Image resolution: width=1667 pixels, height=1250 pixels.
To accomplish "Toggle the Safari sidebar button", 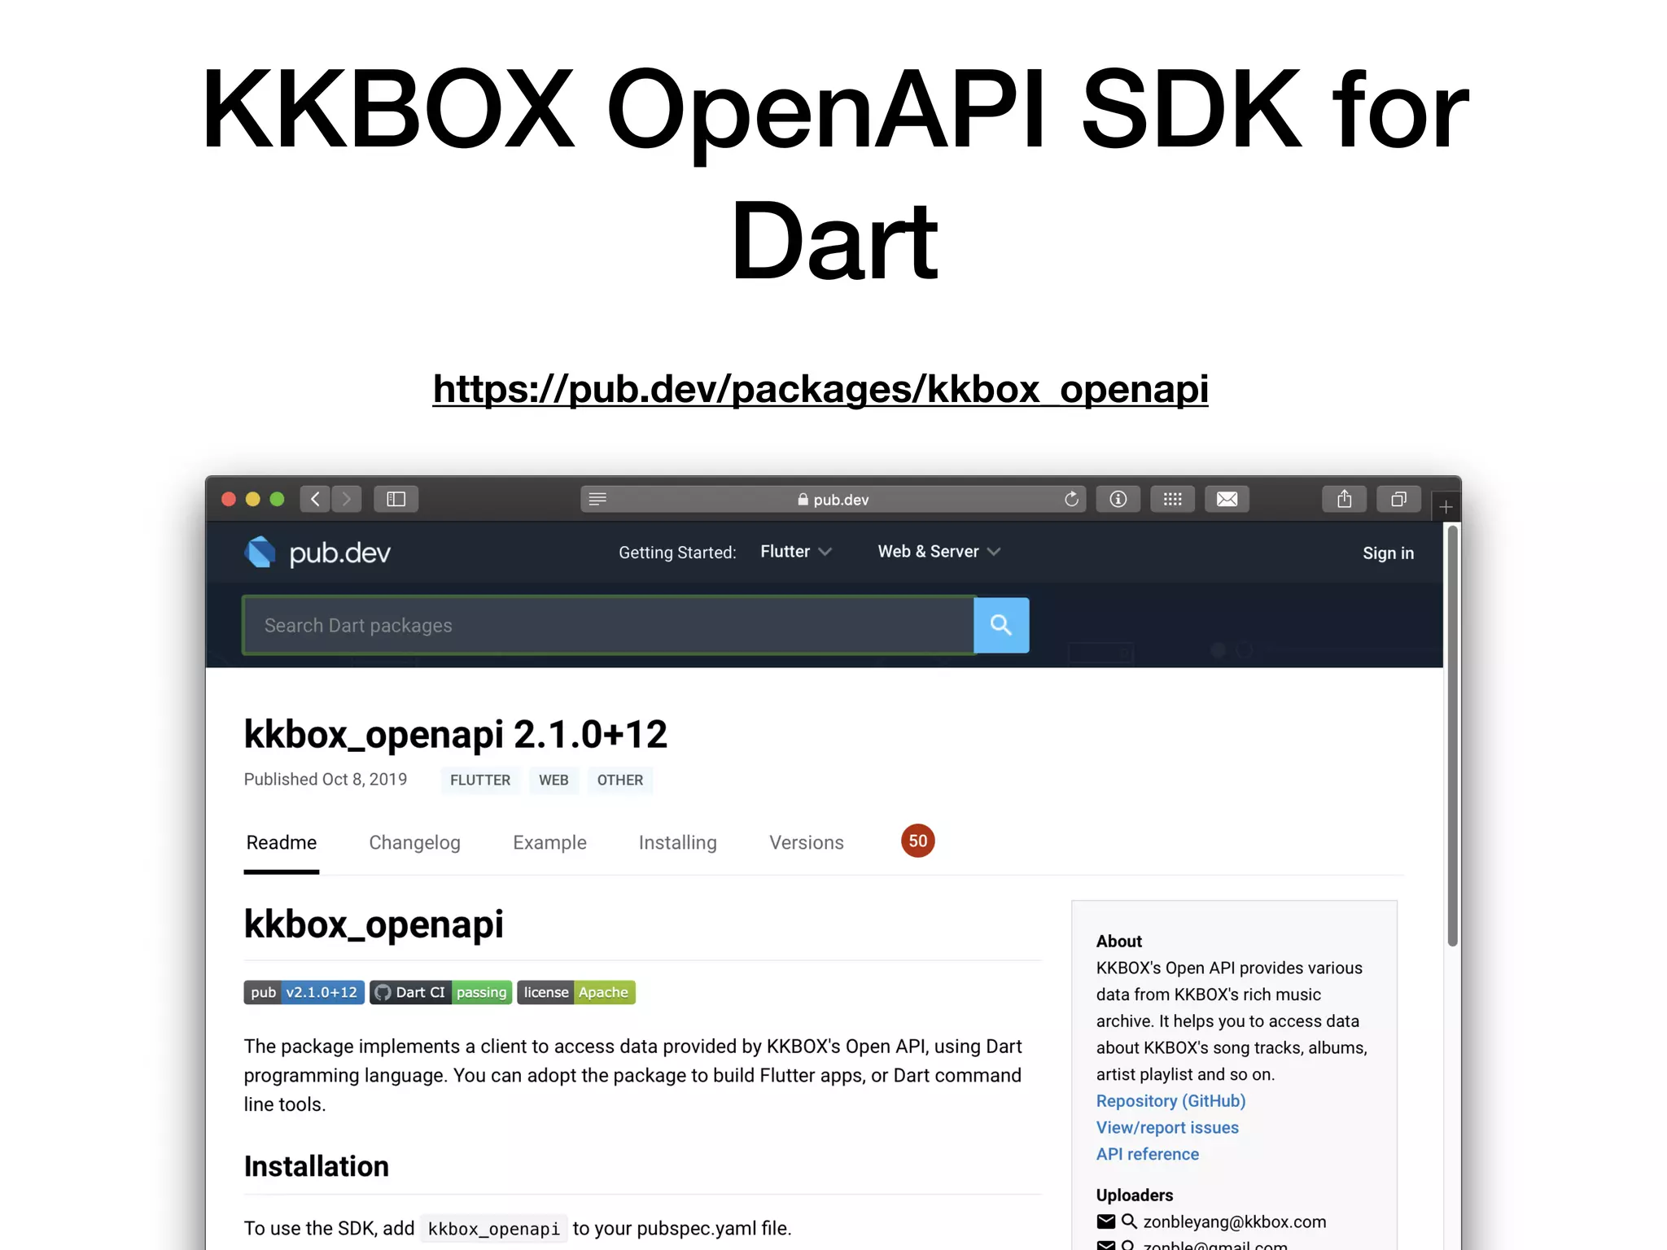I will (x=396, y=499).
